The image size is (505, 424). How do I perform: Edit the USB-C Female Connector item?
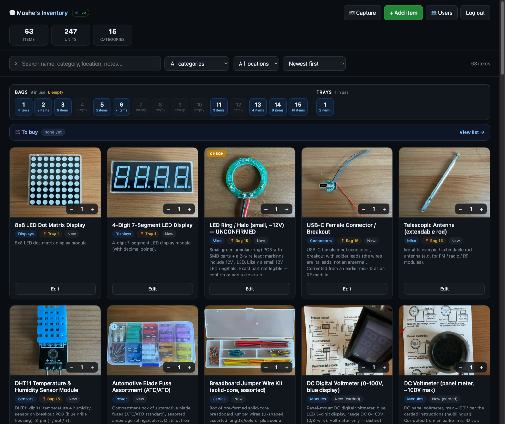pyautogui.click(x=347, y=289)
